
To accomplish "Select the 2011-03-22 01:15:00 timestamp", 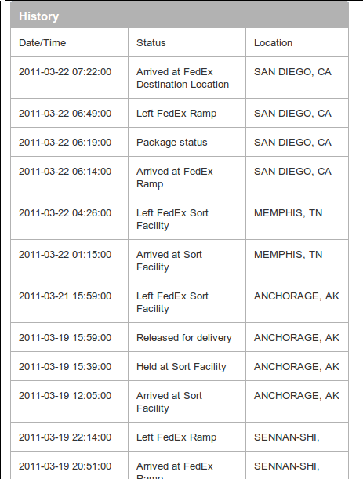I will (65, 255).
